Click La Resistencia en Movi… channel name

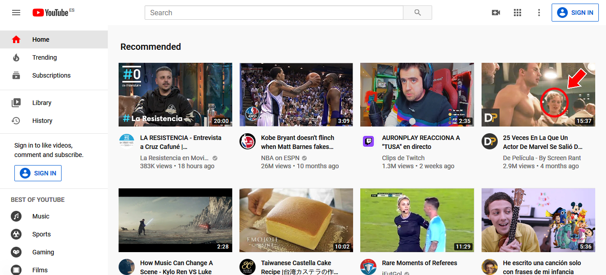coord(175,158)
